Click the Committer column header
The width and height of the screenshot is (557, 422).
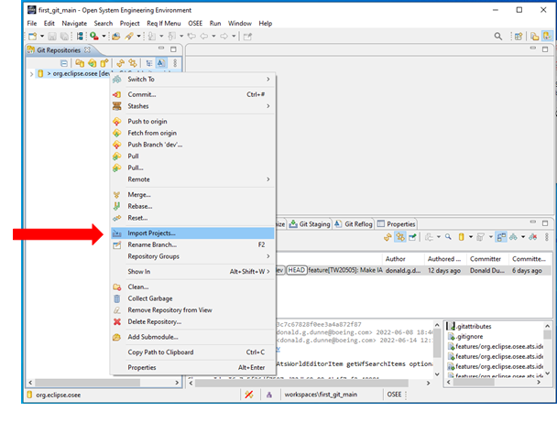pyautogui.click(x=487, y=259)
